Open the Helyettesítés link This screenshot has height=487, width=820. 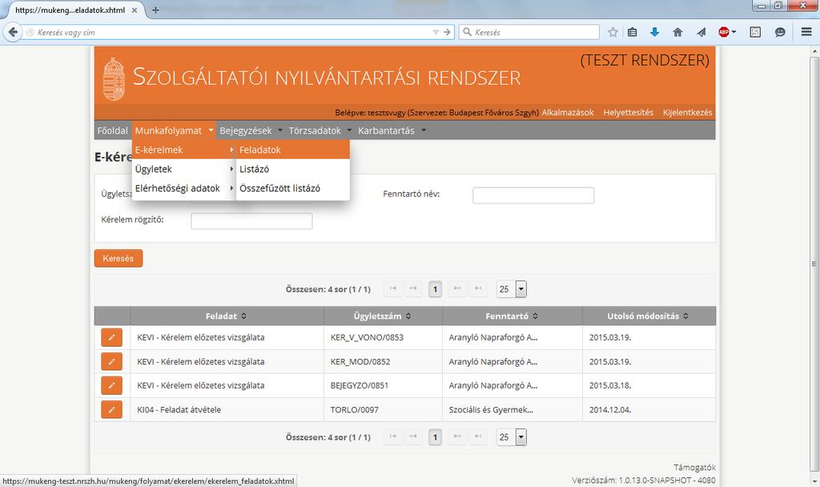[x=628, y=112]
